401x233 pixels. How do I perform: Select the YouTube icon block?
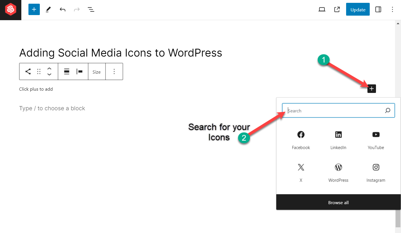(x=376, y=134)
